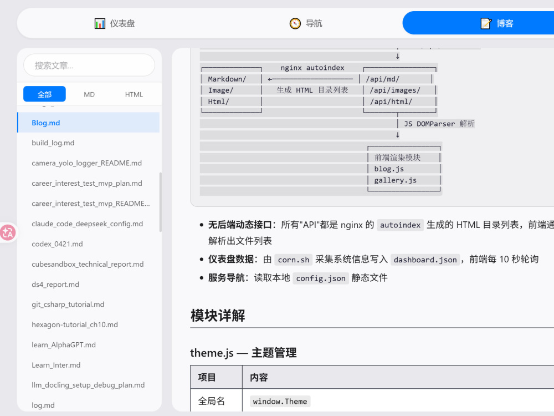Filter articles by MD
554x416 pixels.
pyautogui.click(x=89, y=94)
